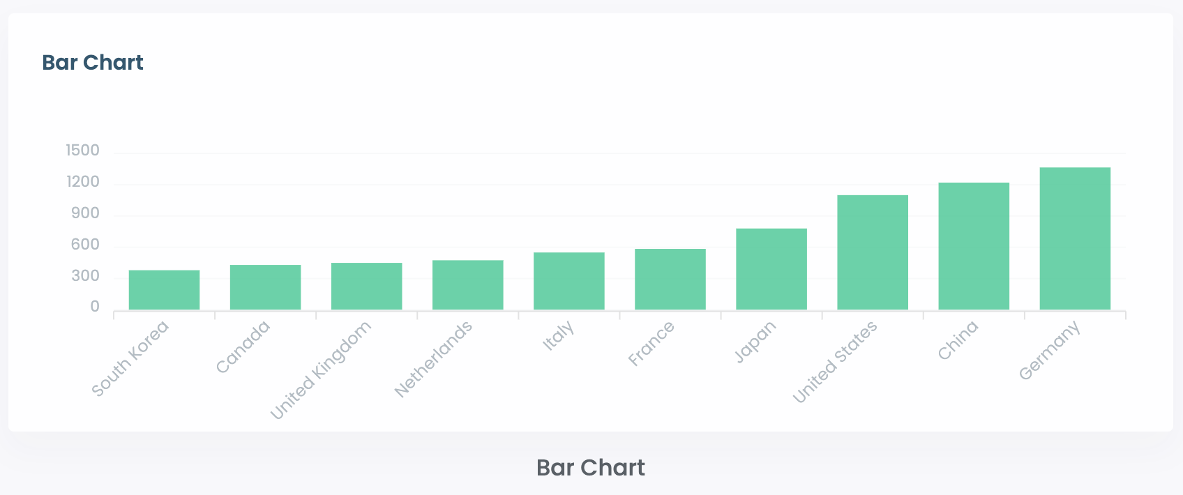Click the Japan axis label
1183x495 pixels.
[x=755, y=342]
